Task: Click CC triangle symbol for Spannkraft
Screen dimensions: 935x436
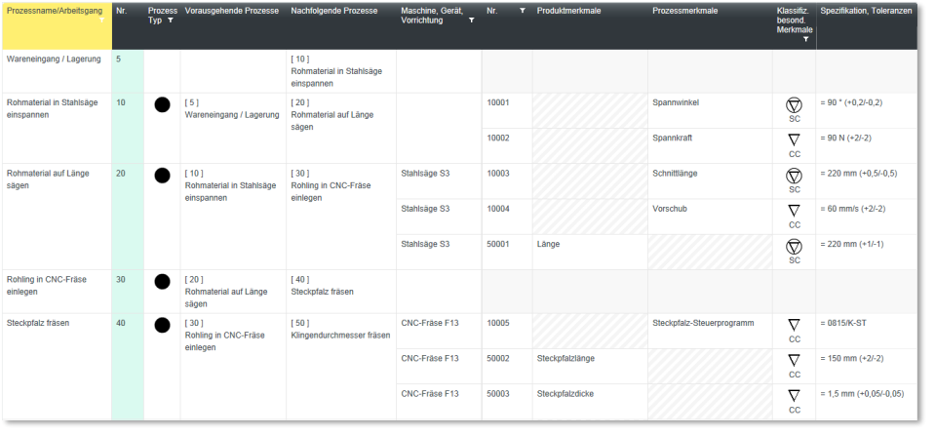Action: click(x=794, y=140)
